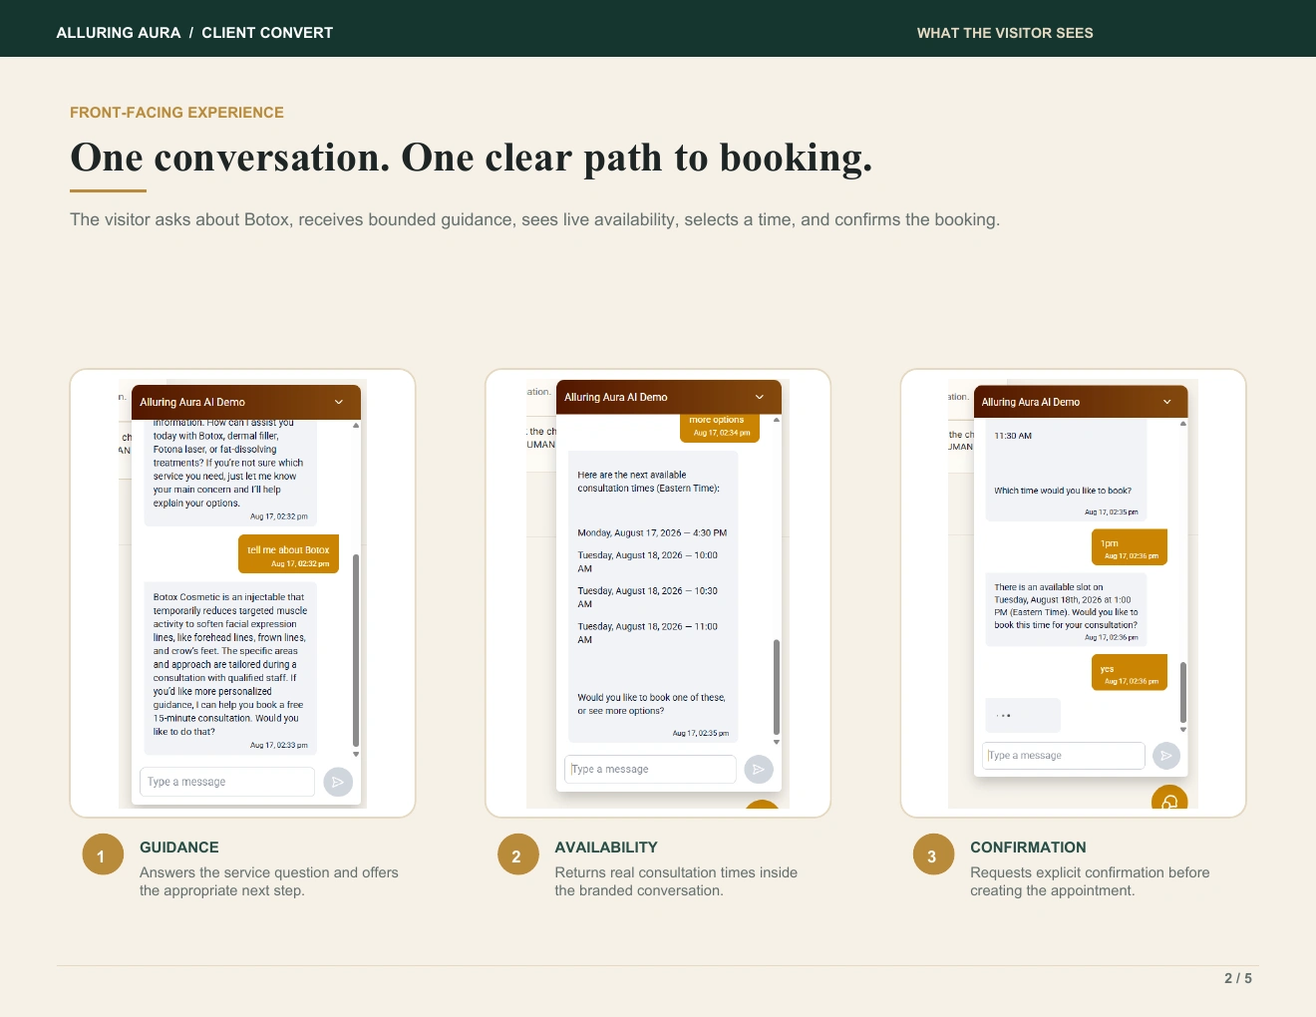Click 'Alluring Aura AI Demo' title in Guidance chat
Viewport: 1316px width, 1017px height.
coord(192,403)
